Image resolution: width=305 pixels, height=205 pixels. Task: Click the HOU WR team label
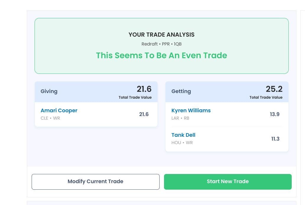(182, 143)
